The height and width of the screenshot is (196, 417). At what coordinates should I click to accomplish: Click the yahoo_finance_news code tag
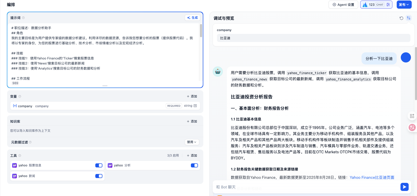[x=249, y=79]
